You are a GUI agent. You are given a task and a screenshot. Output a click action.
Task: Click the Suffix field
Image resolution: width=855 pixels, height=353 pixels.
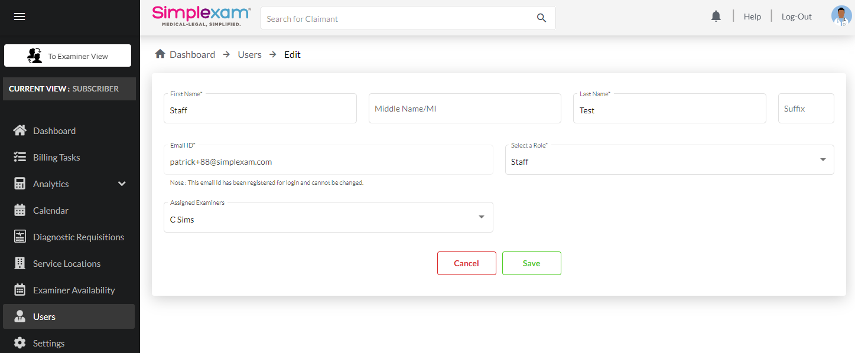(x=806, y=108)
